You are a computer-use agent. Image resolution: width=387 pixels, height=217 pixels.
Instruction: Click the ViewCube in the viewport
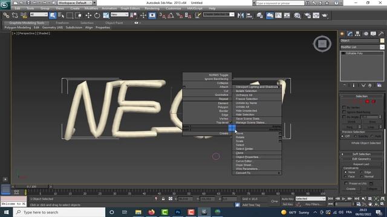(x=322, y=44)
